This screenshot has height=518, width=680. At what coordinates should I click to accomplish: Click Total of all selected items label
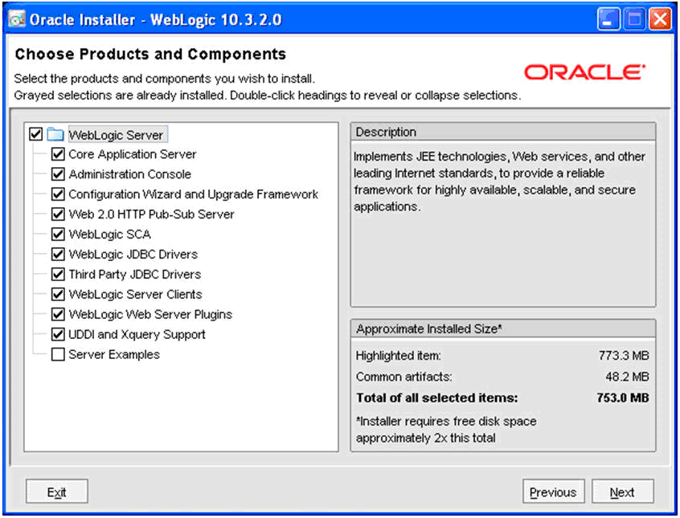[x=436, y=398]
